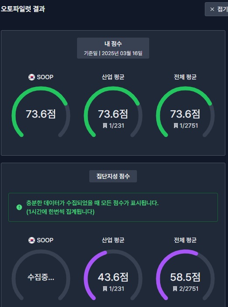
Task: Click the purple 58.5점 gauge
Action: click(185, 275)
